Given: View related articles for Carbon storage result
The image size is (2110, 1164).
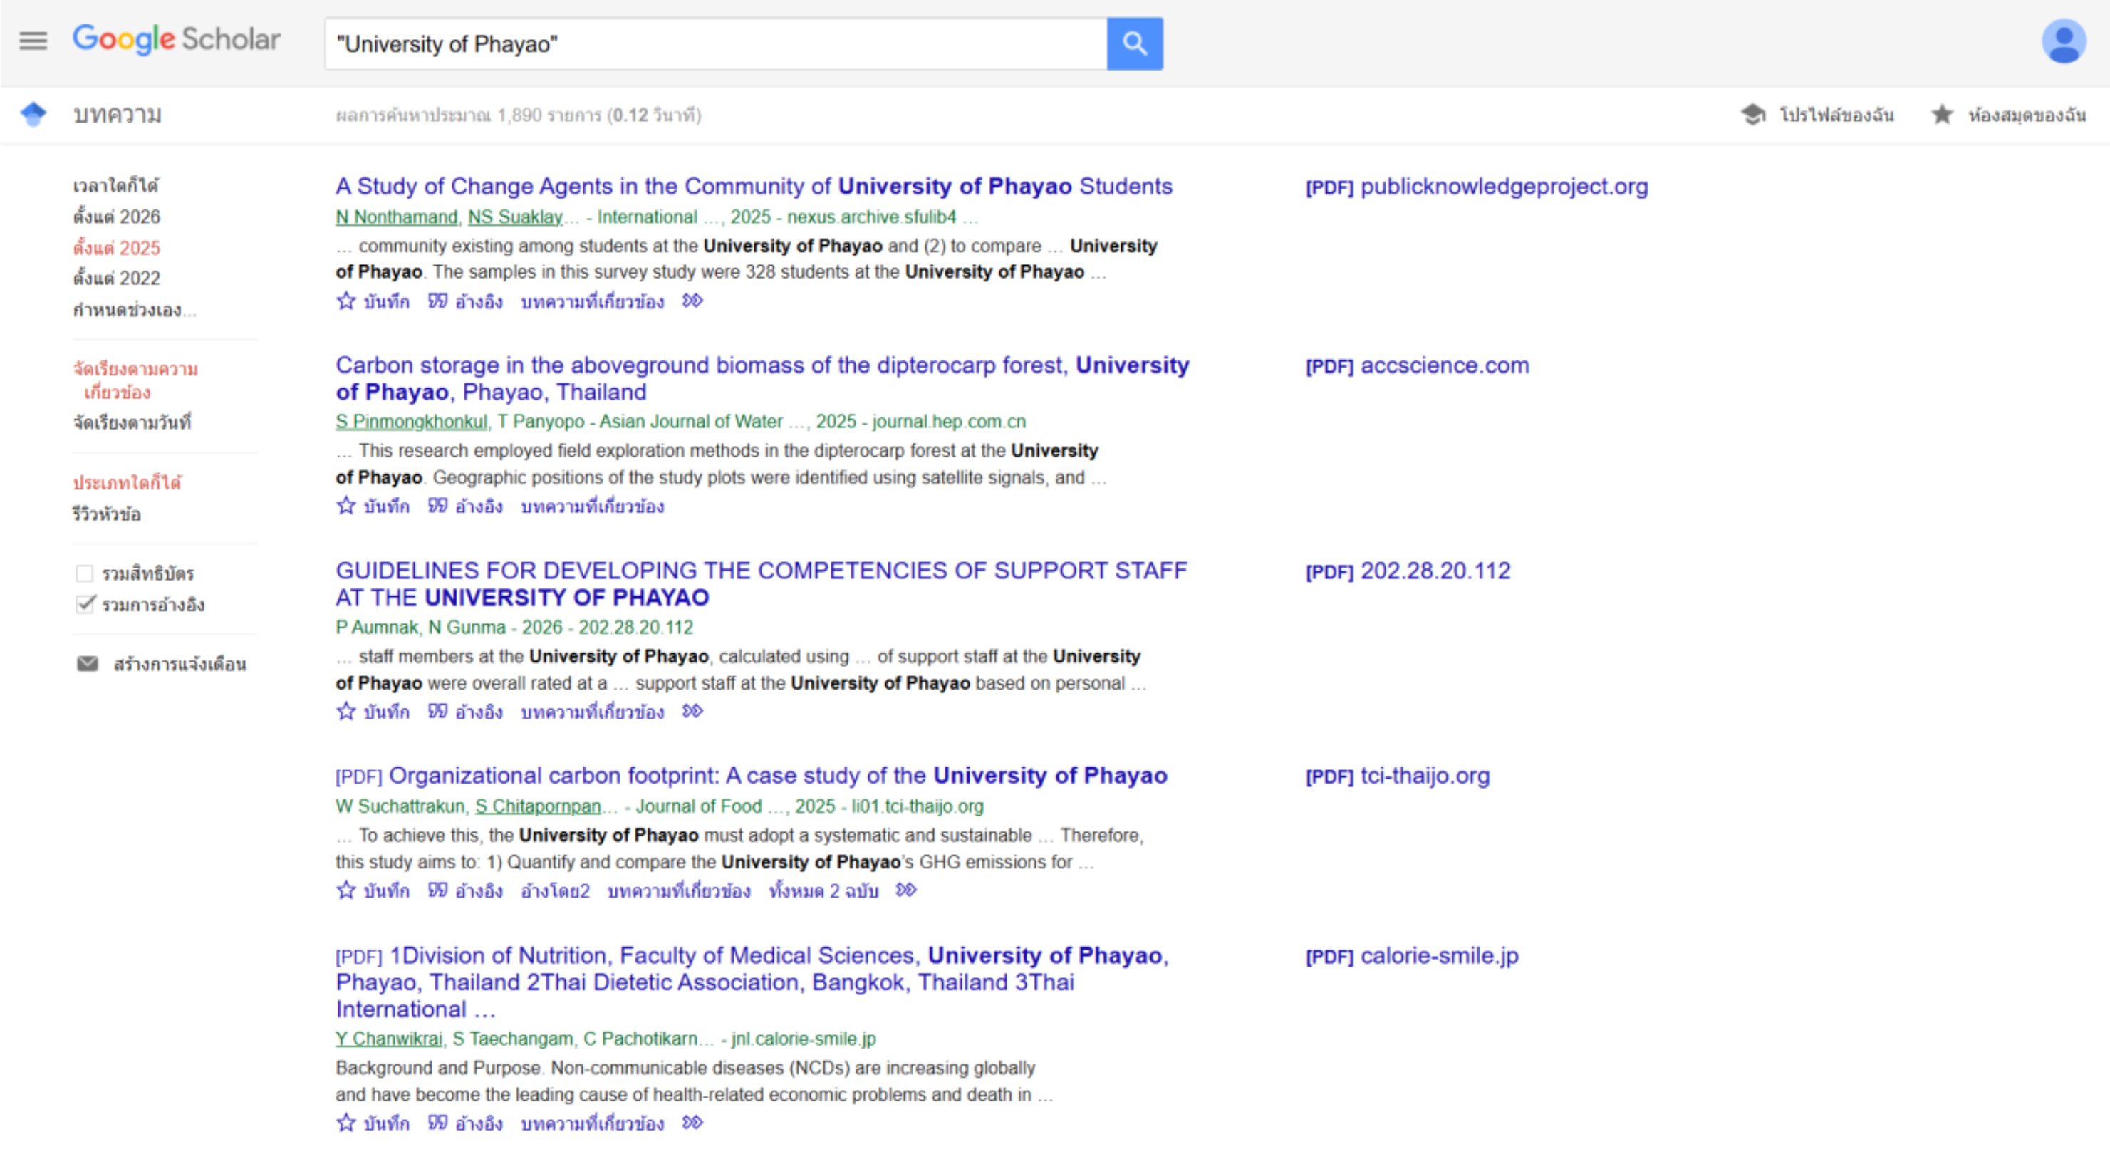Looking at the screenshot, I should tap(592, 507).
